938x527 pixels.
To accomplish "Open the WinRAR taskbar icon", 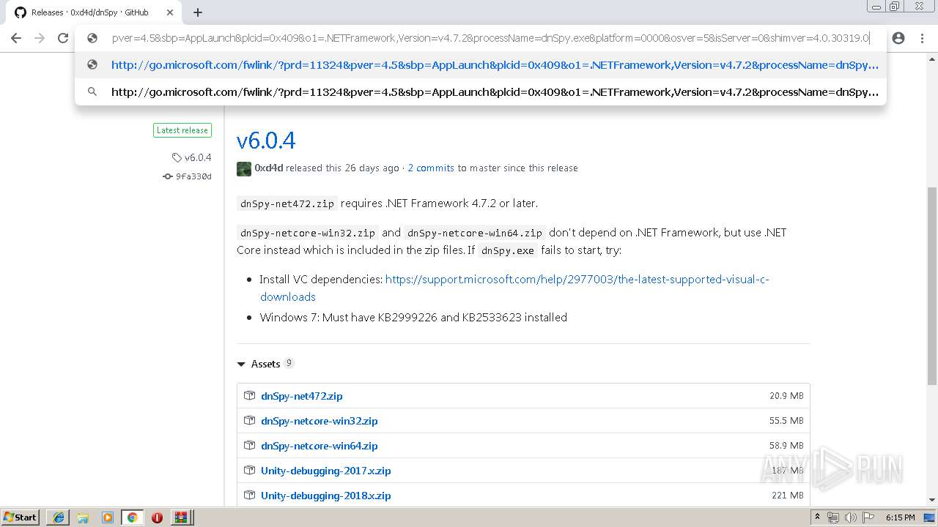I will click(x=181, y=517).
